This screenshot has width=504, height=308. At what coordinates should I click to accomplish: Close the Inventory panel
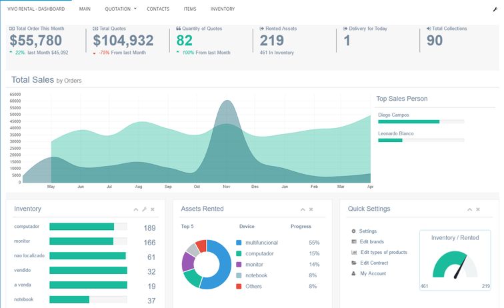pyautogui.click(x=153, y=209)
